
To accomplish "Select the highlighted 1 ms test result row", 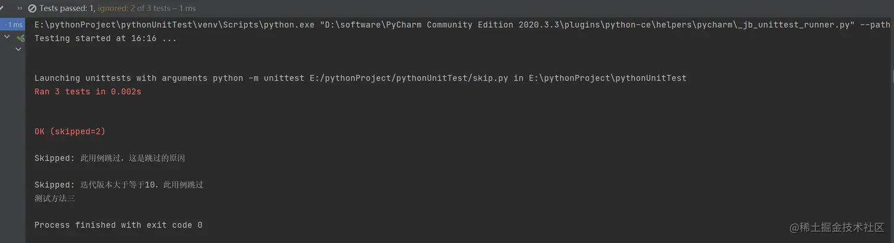I will pyautogui.click(x=12, y=25).
